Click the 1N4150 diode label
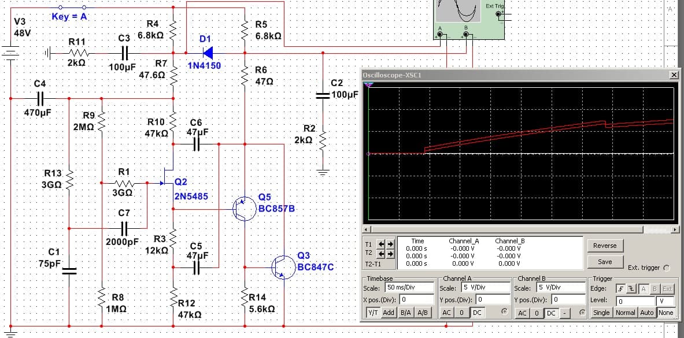Screen dimensions: 684x338 [204, 66]
